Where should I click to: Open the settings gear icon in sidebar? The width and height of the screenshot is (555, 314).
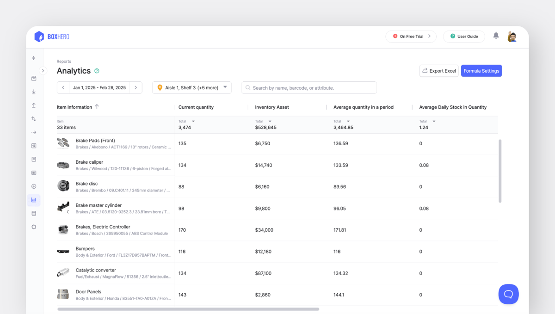pyautogui.click(x=34, y=227)
